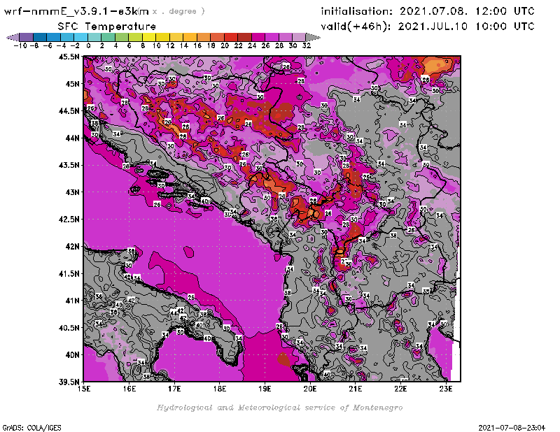Screen dimensions: 560x432
Task: Select the 20E longitude label
Action: point(310,389)
